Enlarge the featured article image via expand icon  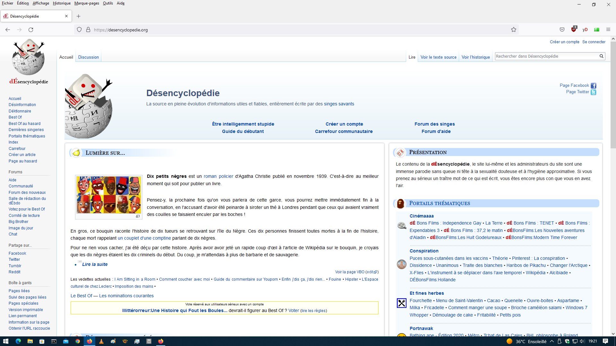(x=138, y=217)
